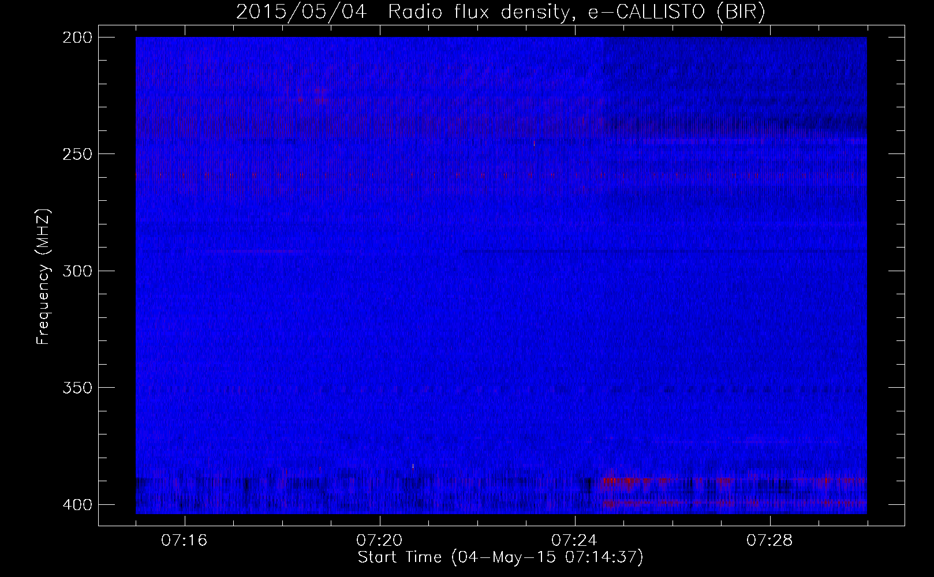The image size is (934, 577).
Task: Click the 400 frequency tick label
Action: [77, 505]
